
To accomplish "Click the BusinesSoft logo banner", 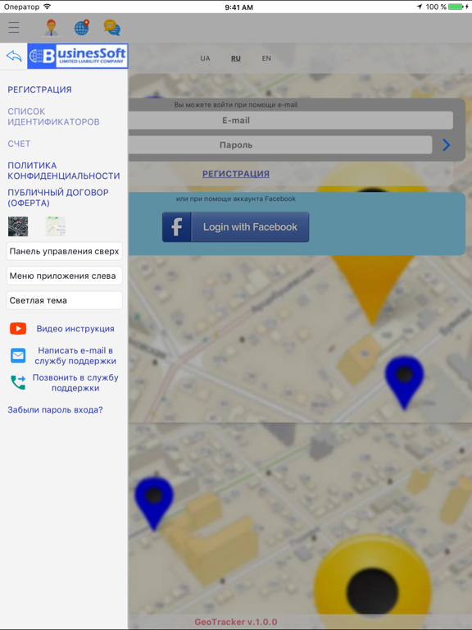I will pyautogui.click(x=78, y=57).
